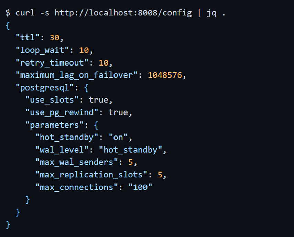294x237 pixels.
Task: Click the "retry_timeout" key text
Action: 52,63
